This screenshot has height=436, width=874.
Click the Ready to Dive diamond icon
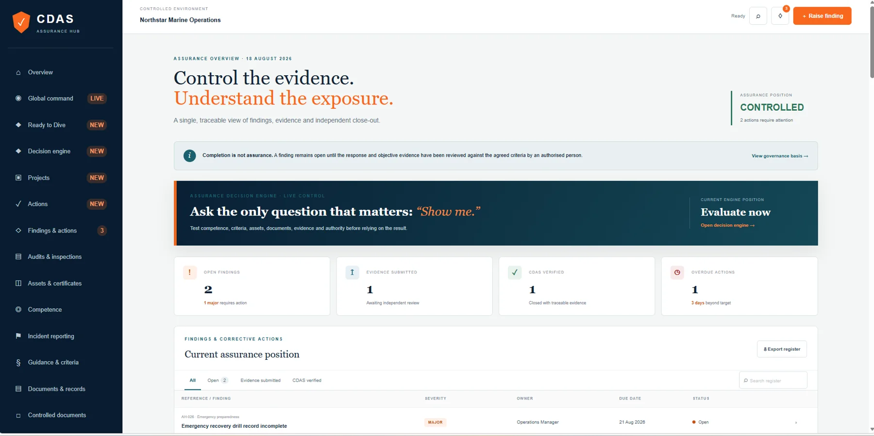(x=18, y=125)
